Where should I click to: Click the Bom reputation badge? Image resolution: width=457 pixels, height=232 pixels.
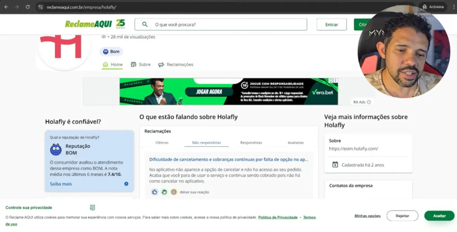(x=111, y=52)
